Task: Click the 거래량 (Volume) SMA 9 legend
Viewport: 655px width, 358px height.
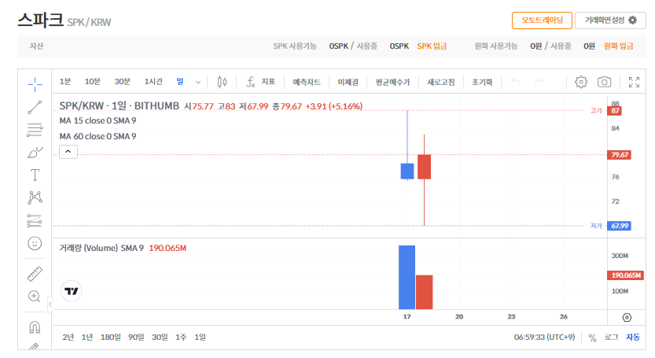Action: coord(101,248)
